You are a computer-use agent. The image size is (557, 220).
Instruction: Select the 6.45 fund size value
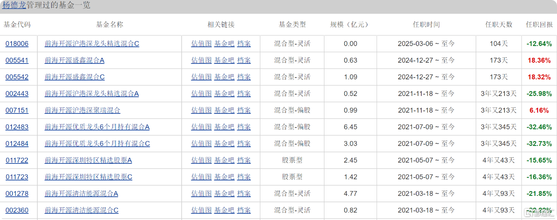point(351,127)
